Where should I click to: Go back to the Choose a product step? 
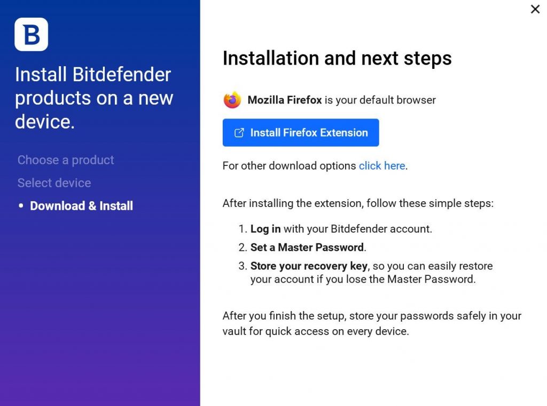tap(66, 160)
